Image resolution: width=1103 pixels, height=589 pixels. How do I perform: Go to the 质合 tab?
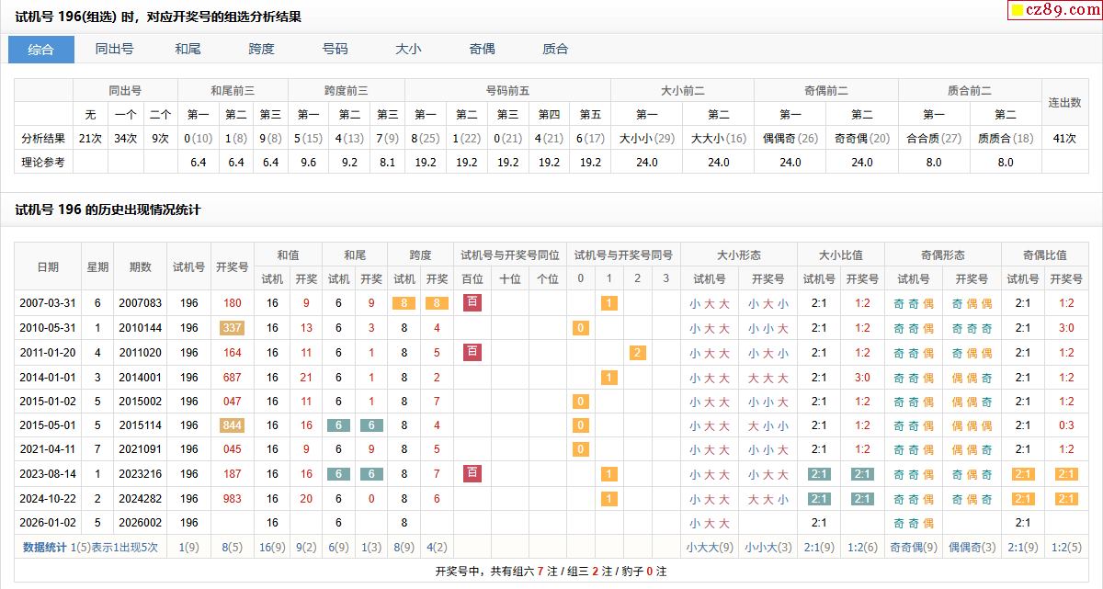click(555, 50)
